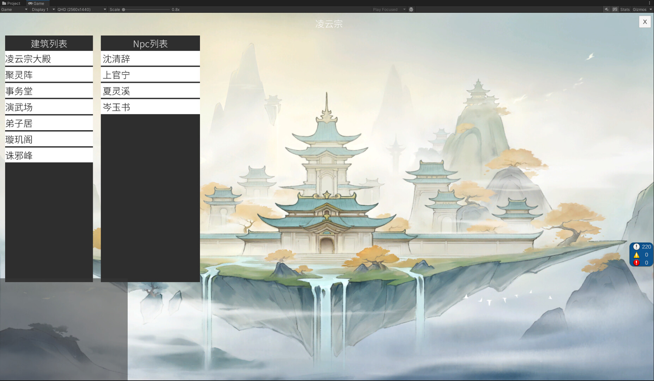Open 演武场 in the building list

[x=49, y=107]
